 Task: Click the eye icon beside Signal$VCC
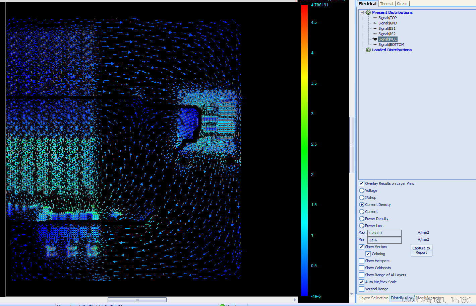pos(375,39)
